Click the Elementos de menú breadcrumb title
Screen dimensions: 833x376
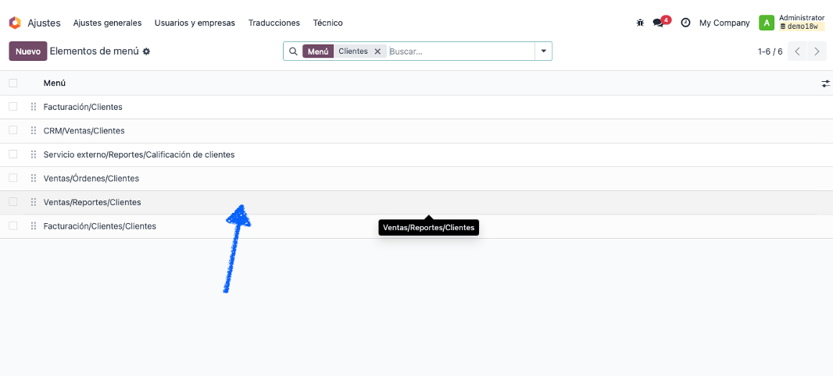click(94, 51)
